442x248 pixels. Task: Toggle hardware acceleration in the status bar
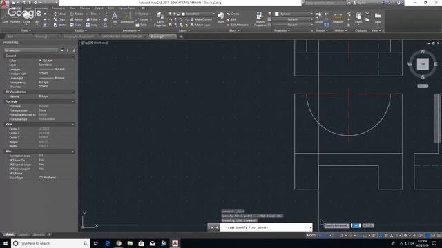(427, 236)
